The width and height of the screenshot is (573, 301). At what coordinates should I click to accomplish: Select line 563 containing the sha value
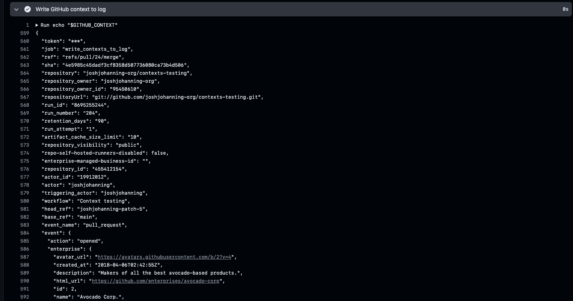pyautogui.click(x=115, y=65)
